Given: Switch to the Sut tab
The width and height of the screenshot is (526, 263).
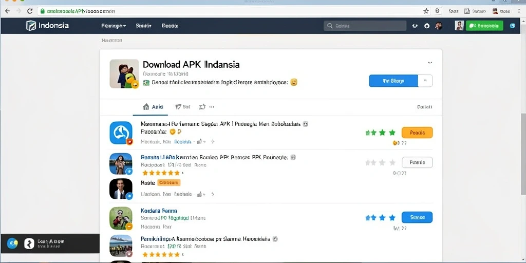Looking at the screenshot, I should (183, 107).
